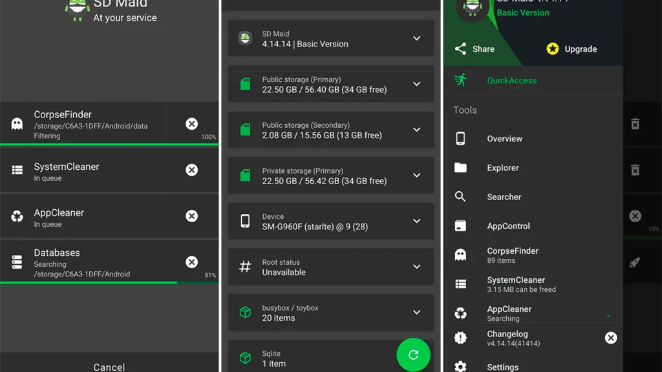Expand Public storage (Secondary) details
The image size is (662, 372).
pos(417,129)
